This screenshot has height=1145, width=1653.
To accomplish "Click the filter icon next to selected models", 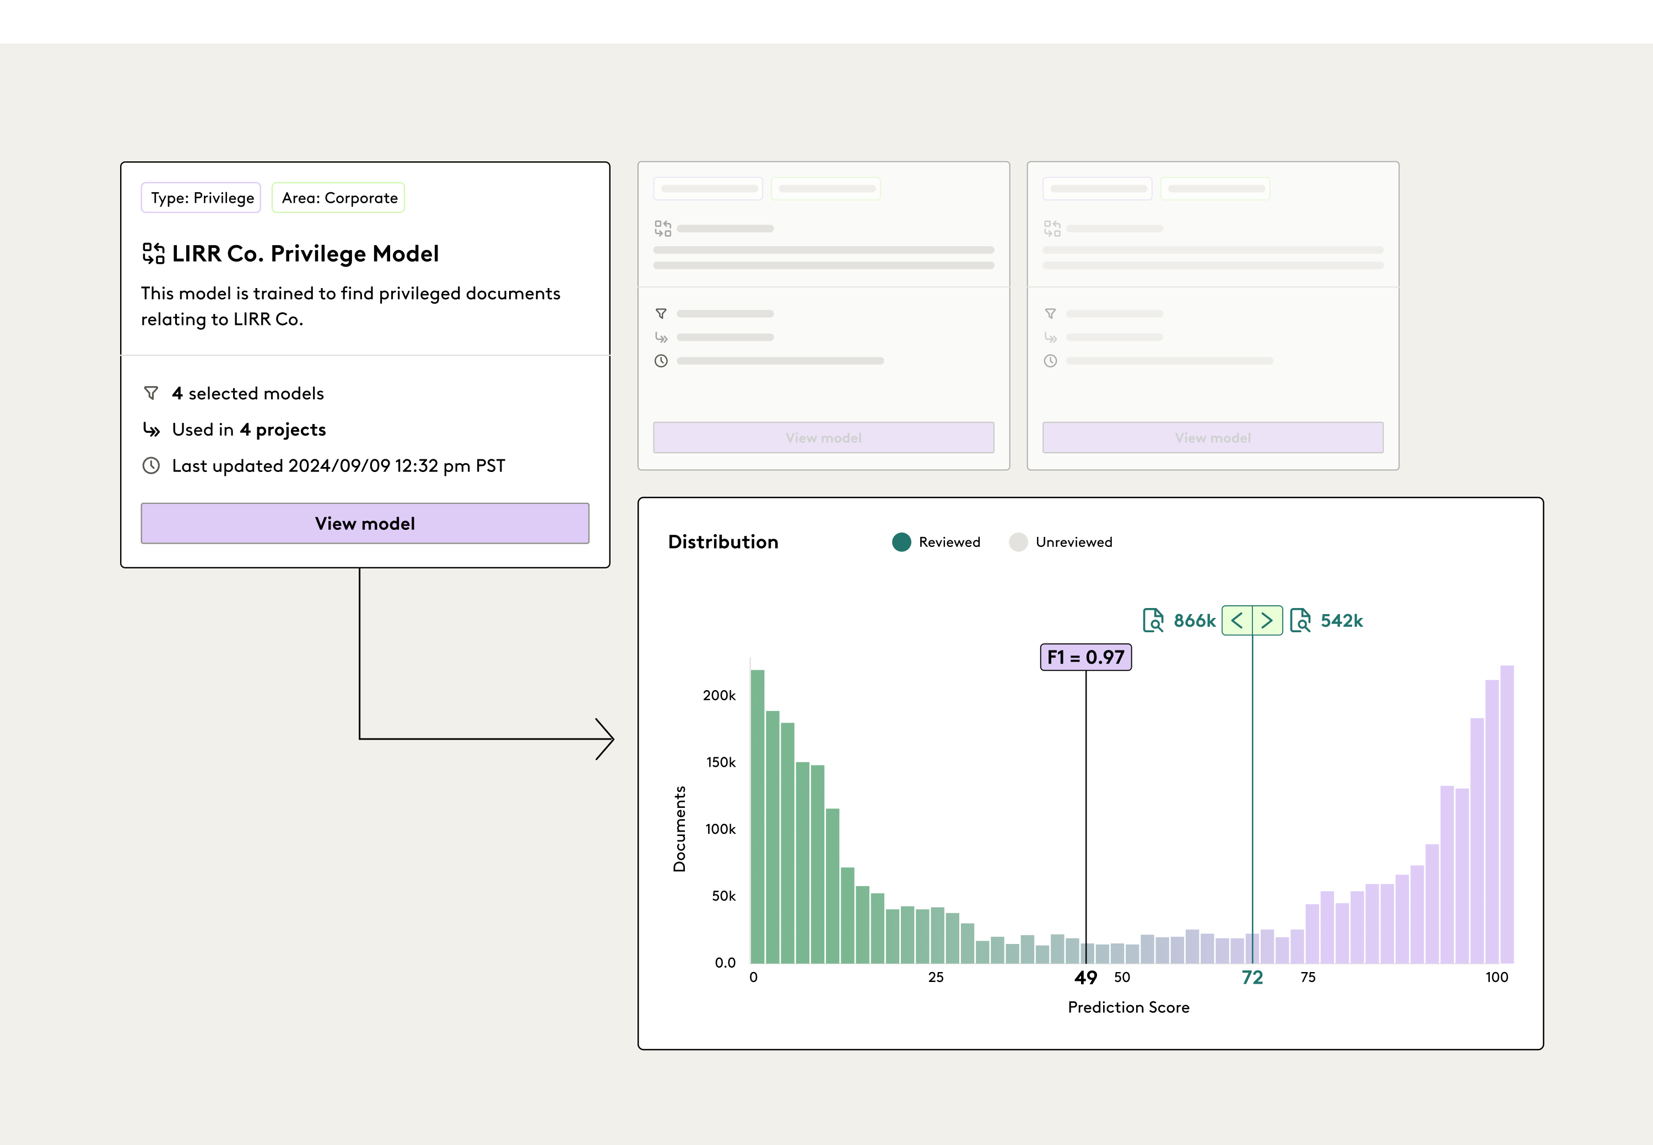I will [x=151, y=393].
